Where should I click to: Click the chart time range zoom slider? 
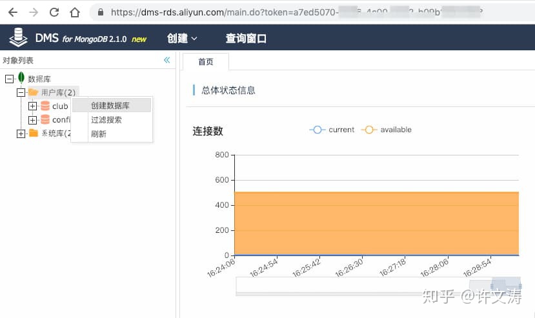378,286
